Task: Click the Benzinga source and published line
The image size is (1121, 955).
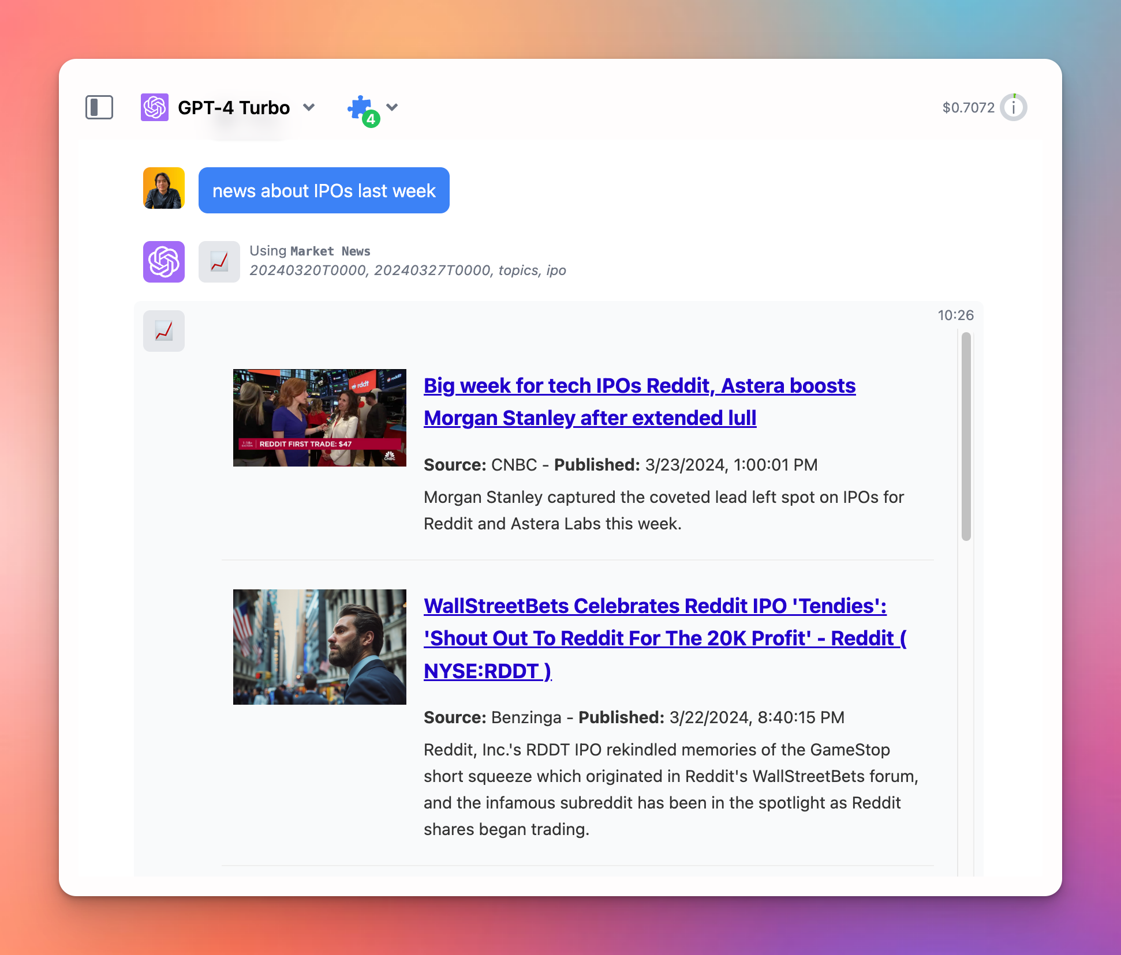Action: (634, 717)
